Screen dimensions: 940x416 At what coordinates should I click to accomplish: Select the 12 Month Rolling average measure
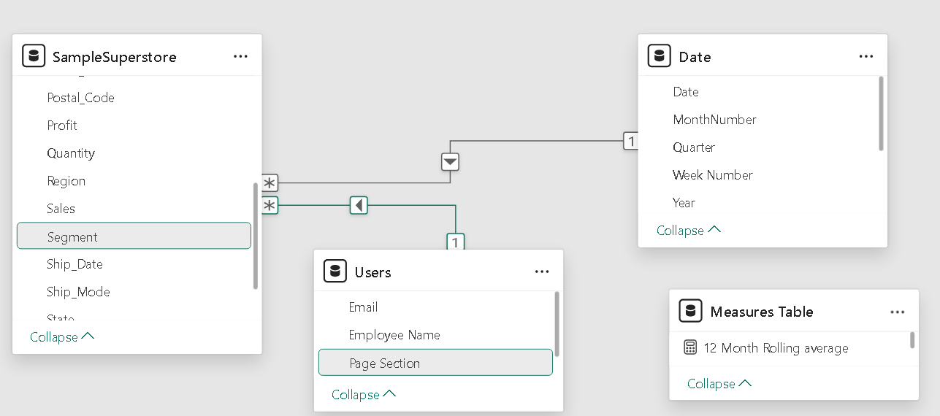click(x=776, y=348)
